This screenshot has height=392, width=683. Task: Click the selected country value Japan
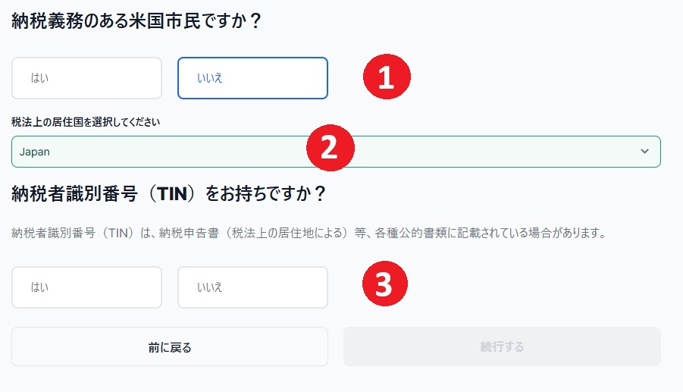pos(34,152)
